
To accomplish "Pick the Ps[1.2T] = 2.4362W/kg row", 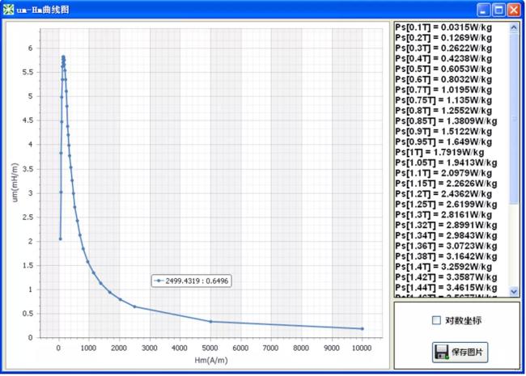I will pos(445,194).
